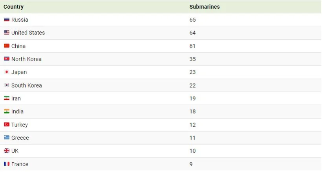Click the United States country name
Screen dimensions: 322x172
pos(28,33)
